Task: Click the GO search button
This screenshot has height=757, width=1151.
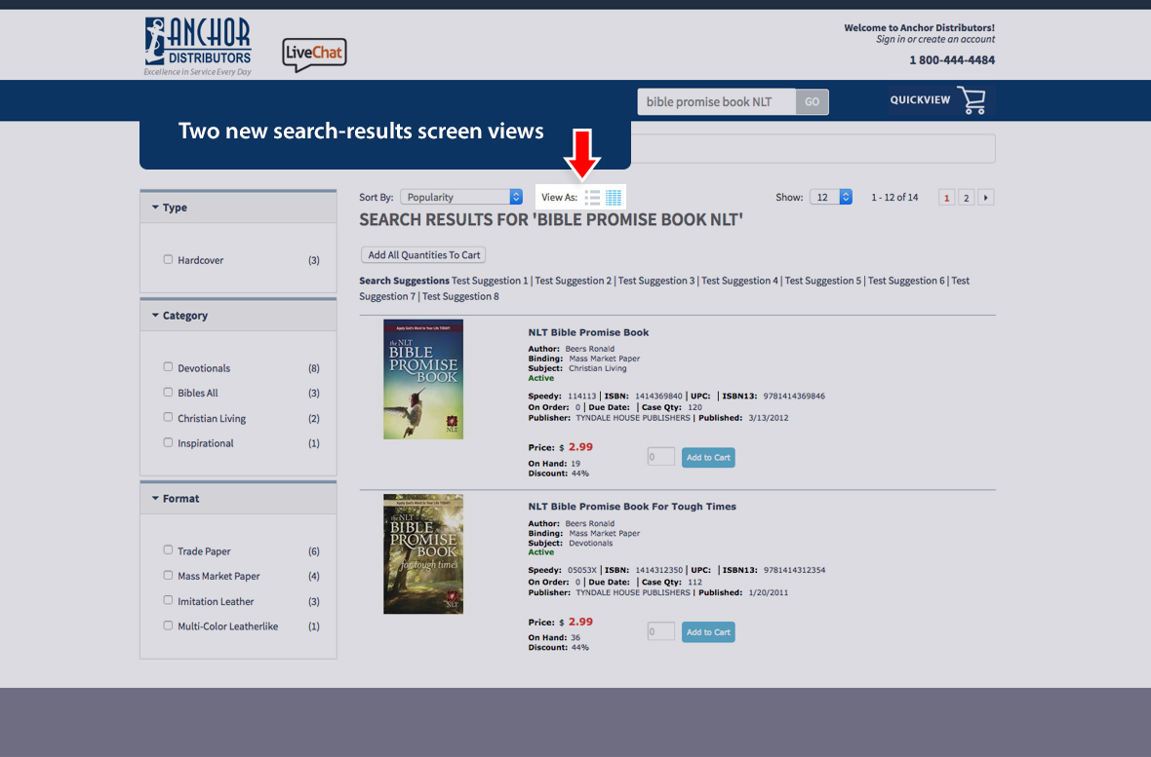Action: (x=812, y=102)
